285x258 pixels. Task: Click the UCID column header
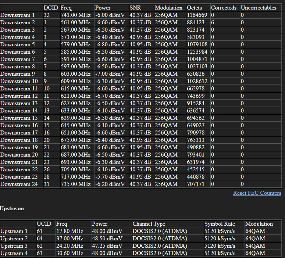pos(44,224)
